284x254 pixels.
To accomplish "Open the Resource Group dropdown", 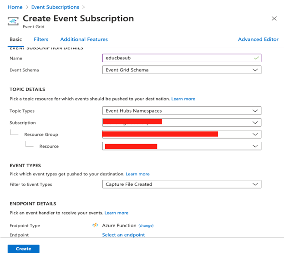I will pyautogui.click(x=182, y=134).
